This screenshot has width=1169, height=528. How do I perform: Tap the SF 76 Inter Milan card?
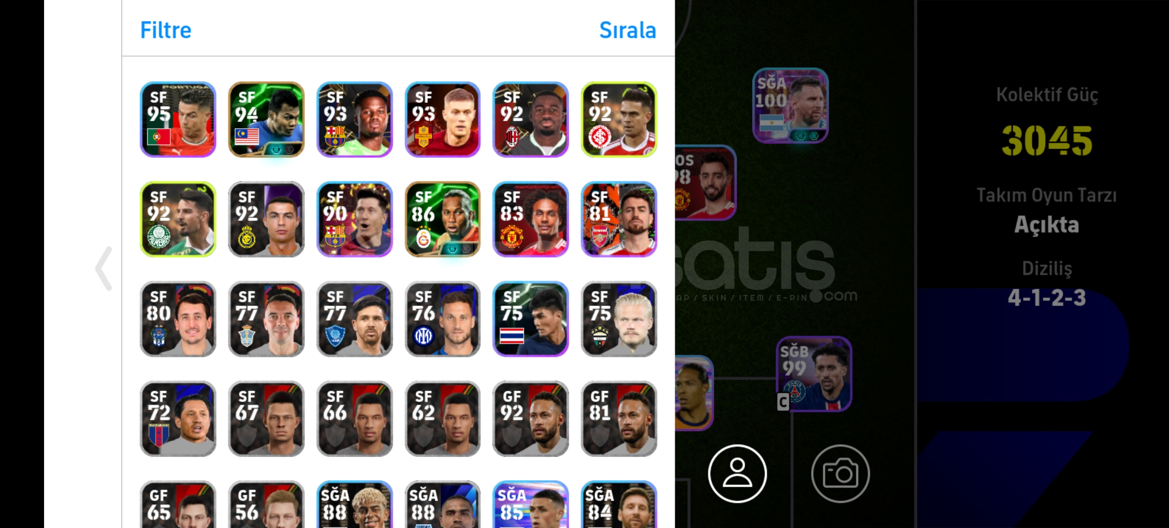point(443,319)
